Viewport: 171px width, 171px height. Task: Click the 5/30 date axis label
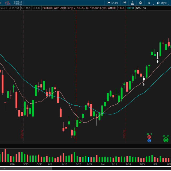click(40, 164)
